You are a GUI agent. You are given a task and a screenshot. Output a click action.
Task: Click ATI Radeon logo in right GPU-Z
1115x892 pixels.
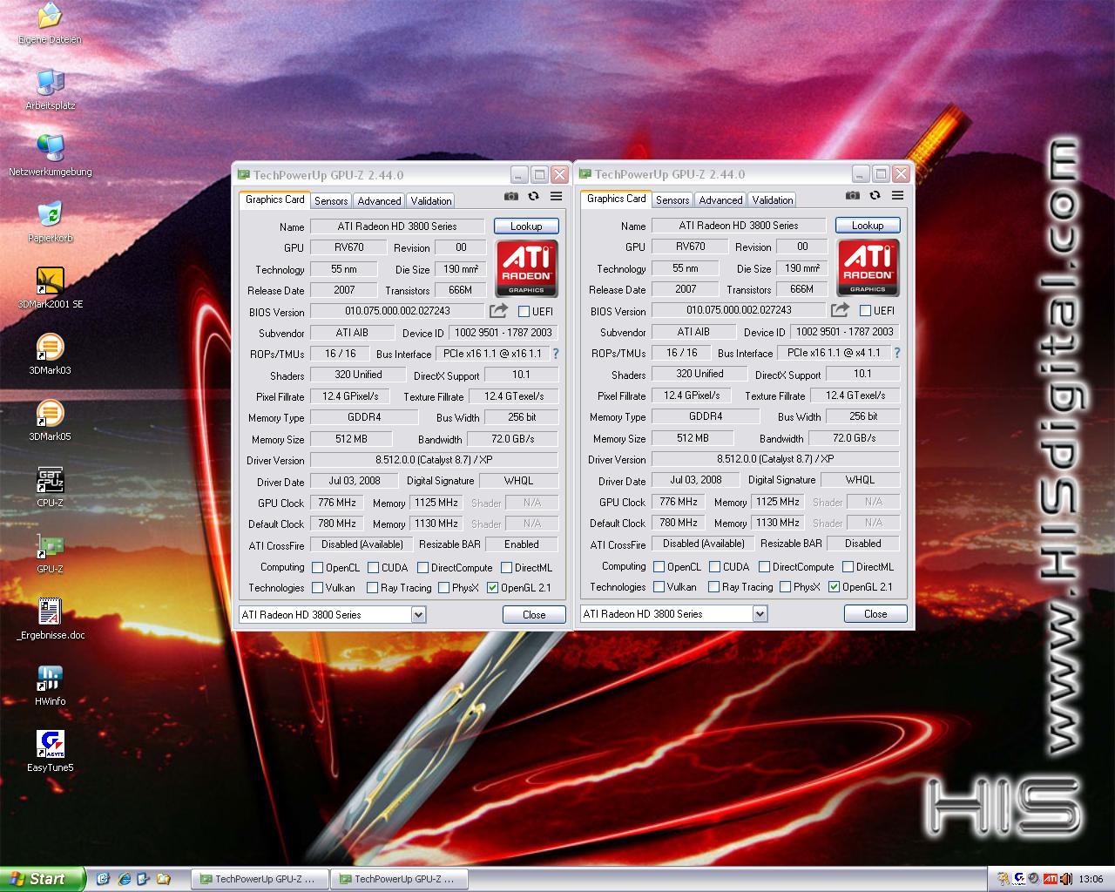(868, 268)
